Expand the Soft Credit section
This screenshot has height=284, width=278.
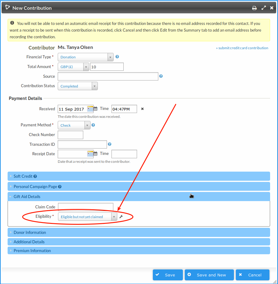pos(23,176)
